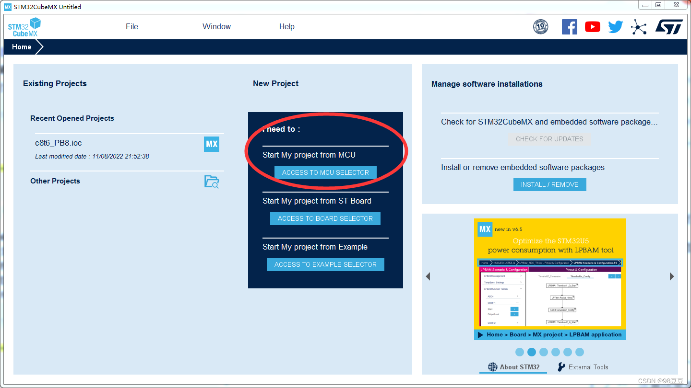This screenshot has height=388, width=691.
Task: Browse other projects with folder search icon
Action: click(x=212, y=182)
